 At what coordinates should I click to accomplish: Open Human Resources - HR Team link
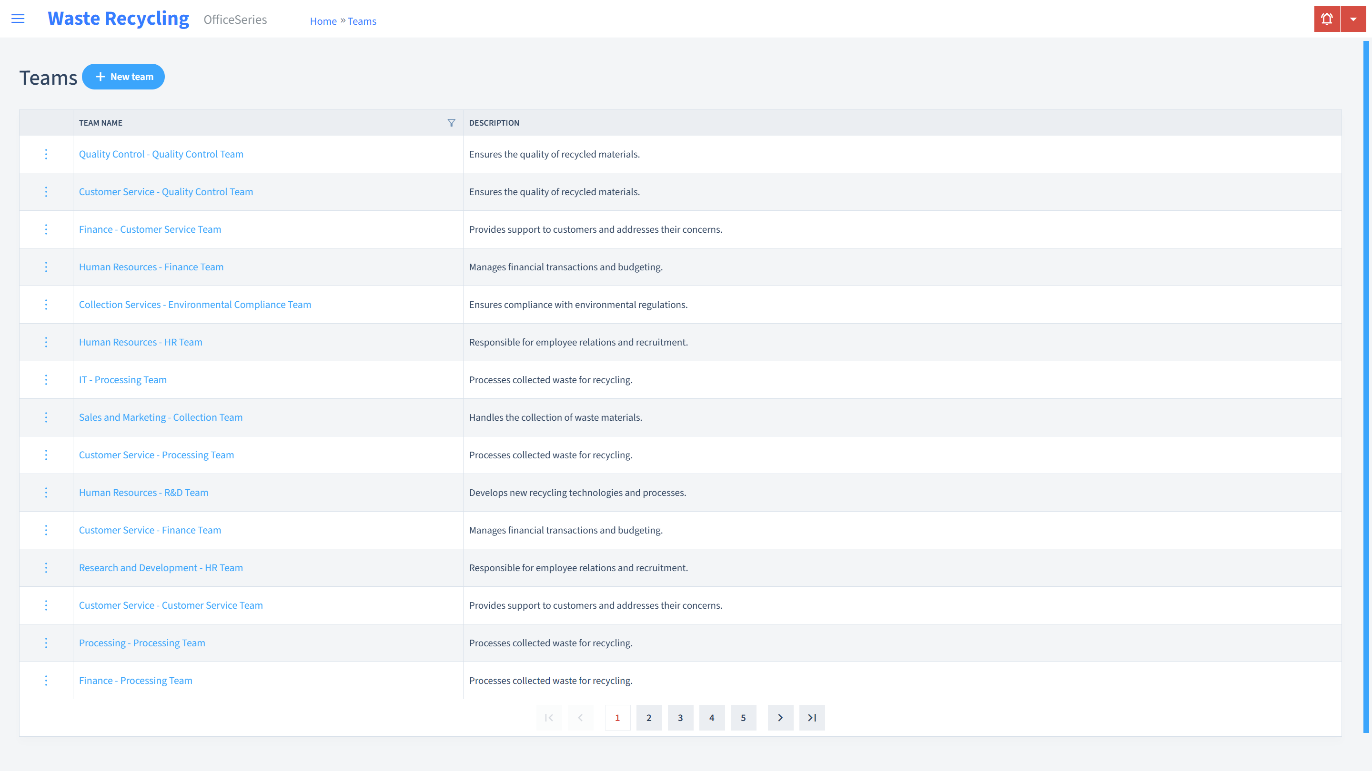click(141, 342)
